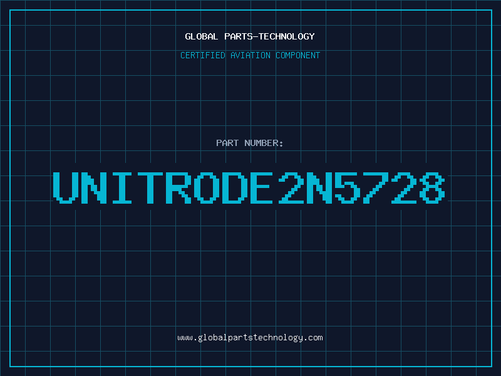Click the text CERTIFIED AVIATION COMPONENT

[x=250, y=55]
